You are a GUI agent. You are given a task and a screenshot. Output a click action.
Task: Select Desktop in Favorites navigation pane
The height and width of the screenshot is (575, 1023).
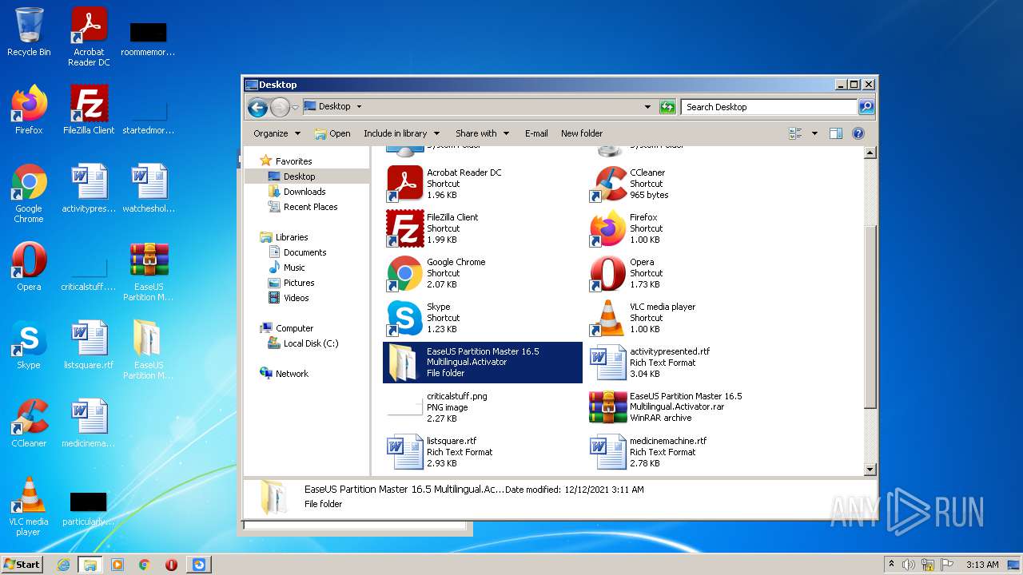tap(306, 176)
